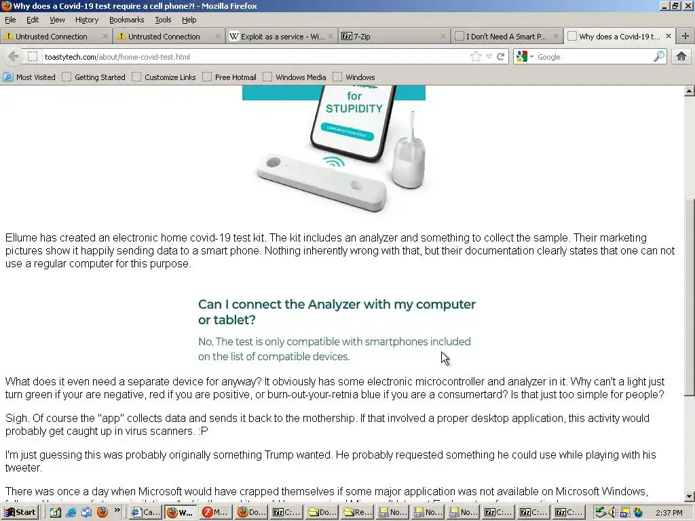Open the Getting Started bookmark
This screenshot has width=695, height=521.
coord(94,77)
